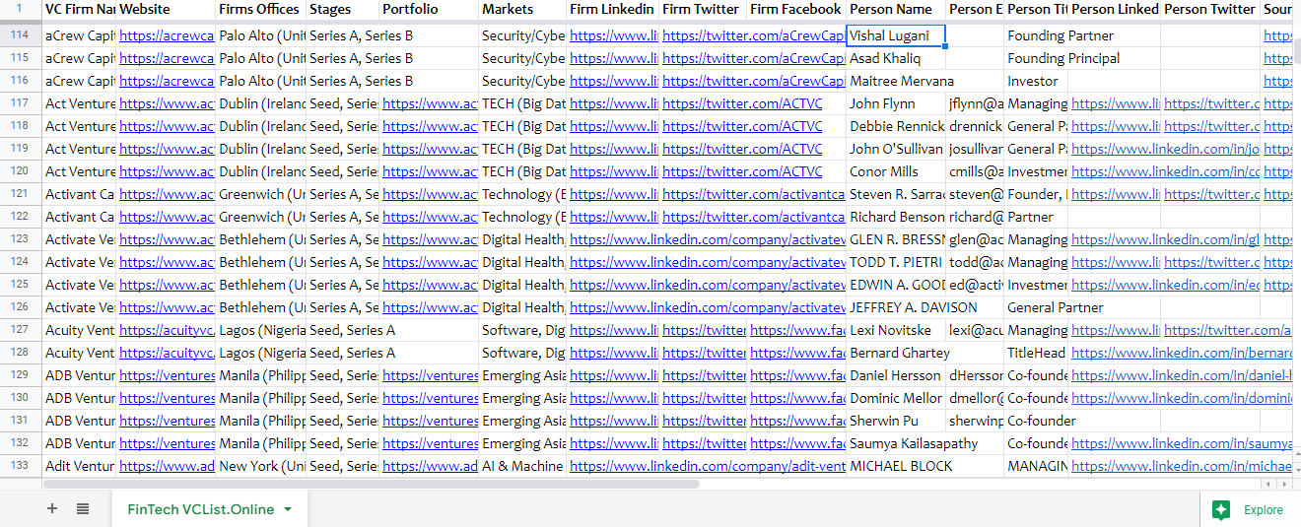Select cell containing Bernard Ghartey
This screenshot has width=1301, height=527.
[896, 353]
